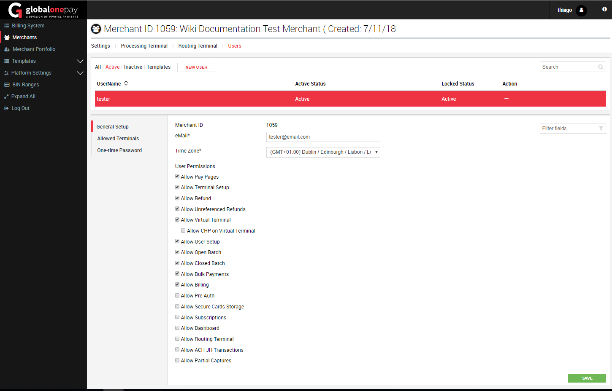
Task: Expand Platform Settings sidebar chevron
Action: [80, 73]
